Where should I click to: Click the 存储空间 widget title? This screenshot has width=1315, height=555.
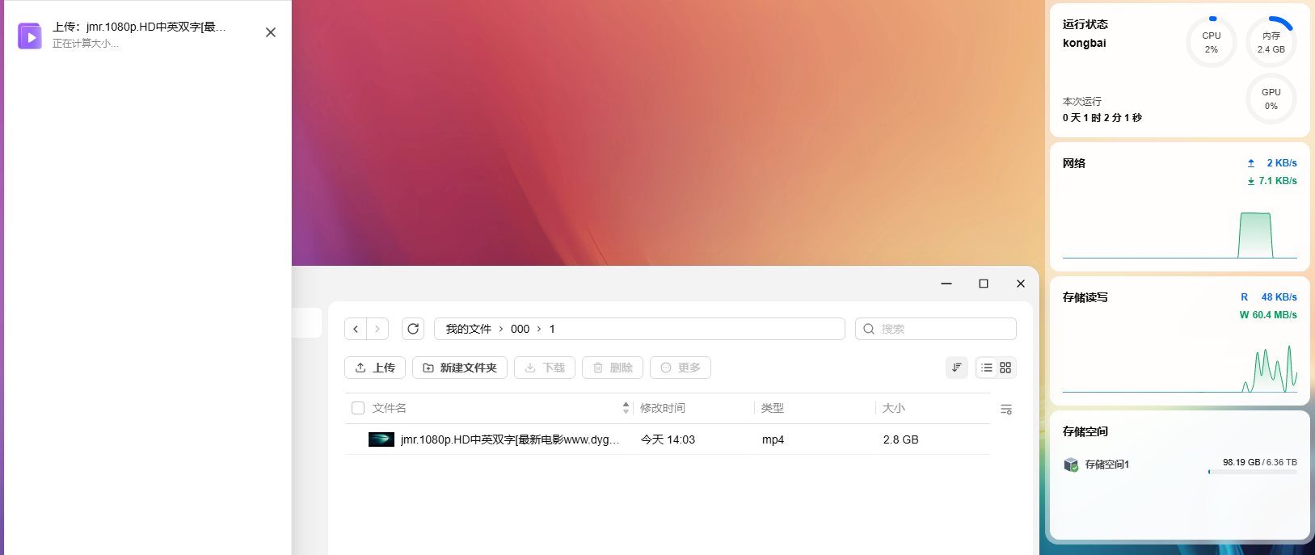point(1085,431)
